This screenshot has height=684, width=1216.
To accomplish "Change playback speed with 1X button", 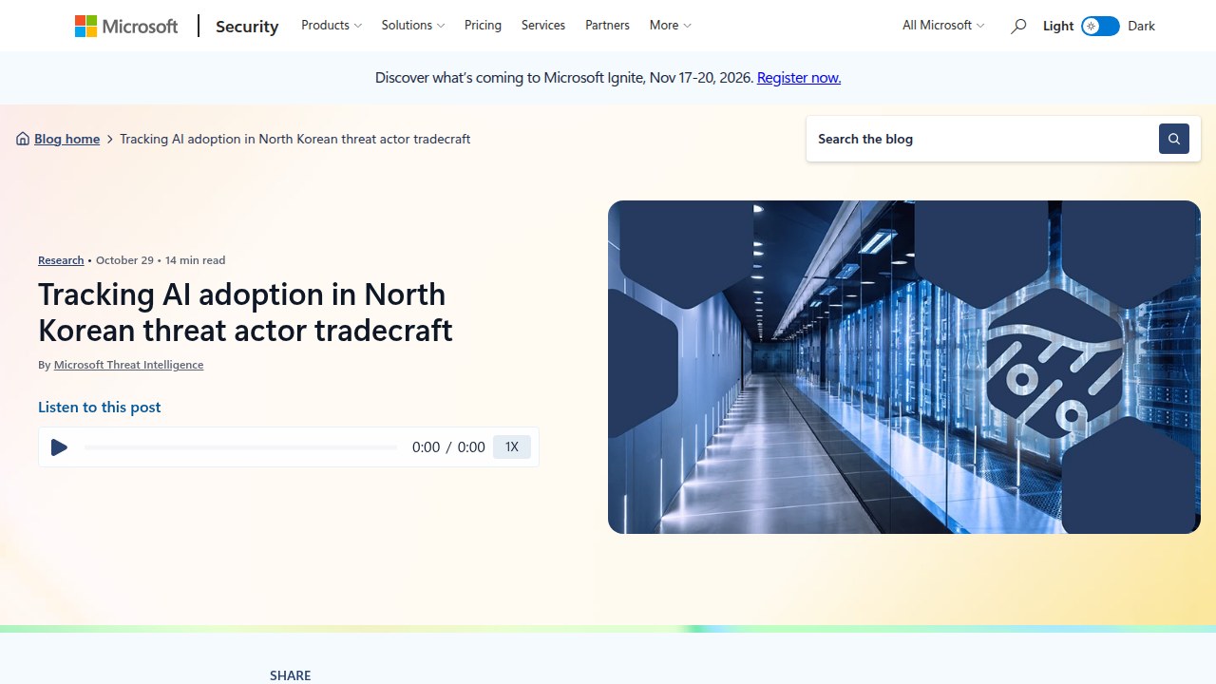I will 512,447.
